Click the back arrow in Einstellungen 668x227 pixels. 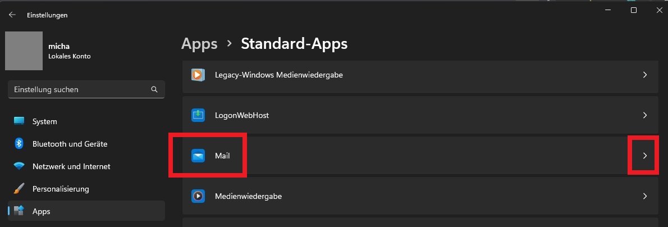pyautogui.click(x=12, y=15)
